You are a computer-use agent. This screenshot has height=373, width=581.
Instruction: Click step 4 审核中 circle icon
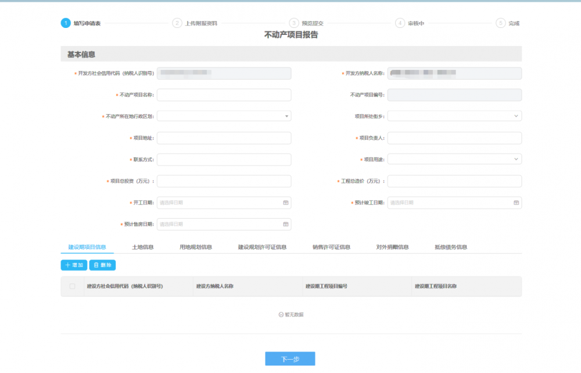coord(400,23)
